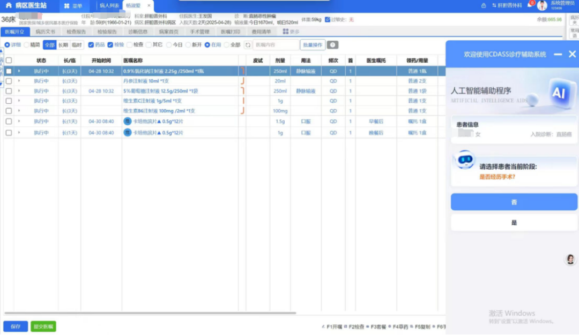Click the blue pill icon on 早餐后 卡培他滨片 row
The height and width of the screenshot is (335, 579).
click(x=128, y=121)
